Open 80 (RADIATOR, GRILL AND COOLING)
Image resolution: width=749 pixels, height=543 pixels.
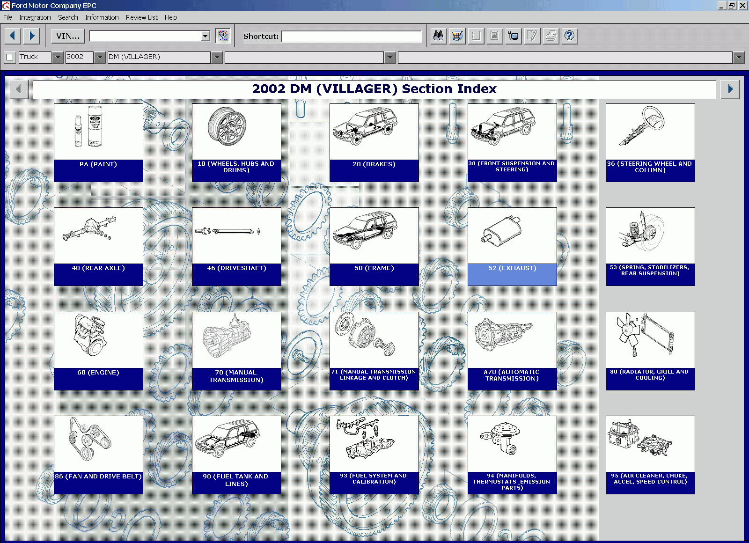pyautogui.click(x=650, y=351)
